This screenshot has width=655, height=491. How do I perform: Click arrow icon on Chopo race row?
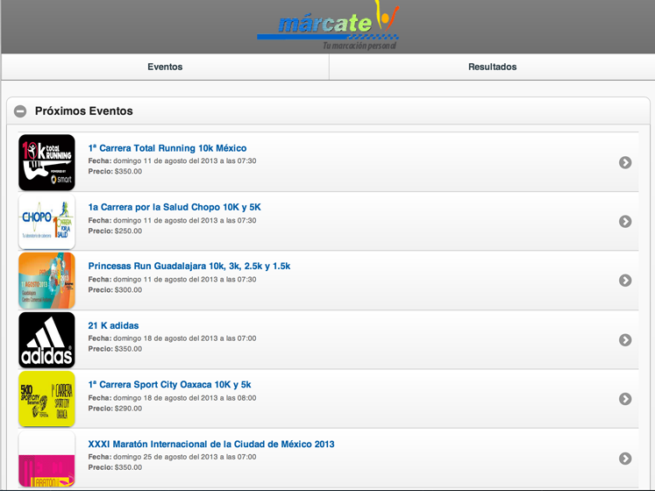point(625,222)
